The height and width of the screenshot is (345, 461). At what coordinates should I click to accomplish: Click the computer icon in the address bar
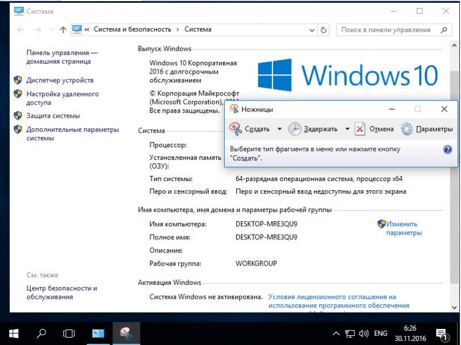tap(77, 29)
